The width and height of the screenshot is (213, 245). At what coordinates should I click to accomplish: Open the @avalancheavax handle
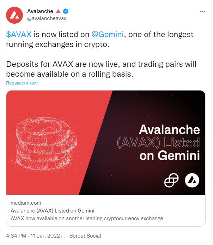coord(47,18)
